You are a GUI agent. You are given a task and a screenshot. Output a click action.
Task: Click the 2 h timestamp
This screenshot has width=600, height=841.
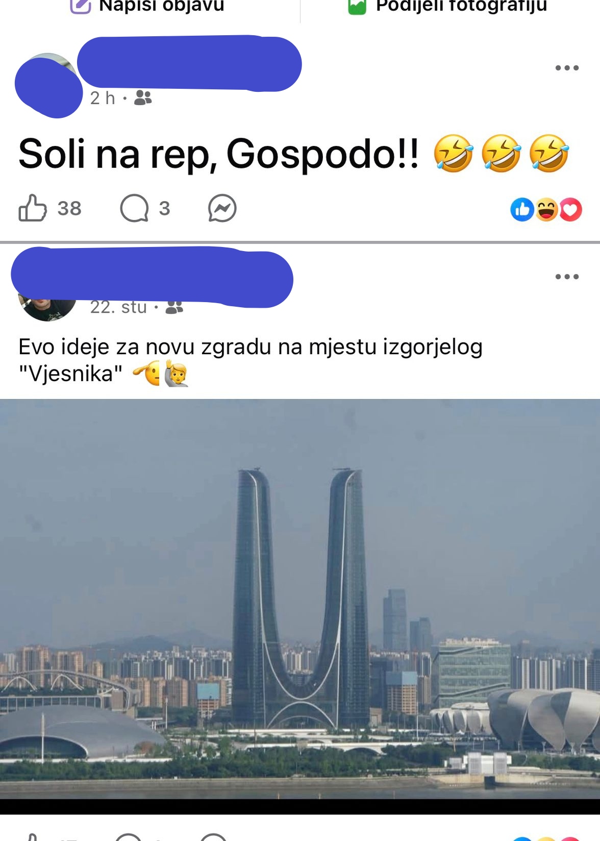[103, 98]
